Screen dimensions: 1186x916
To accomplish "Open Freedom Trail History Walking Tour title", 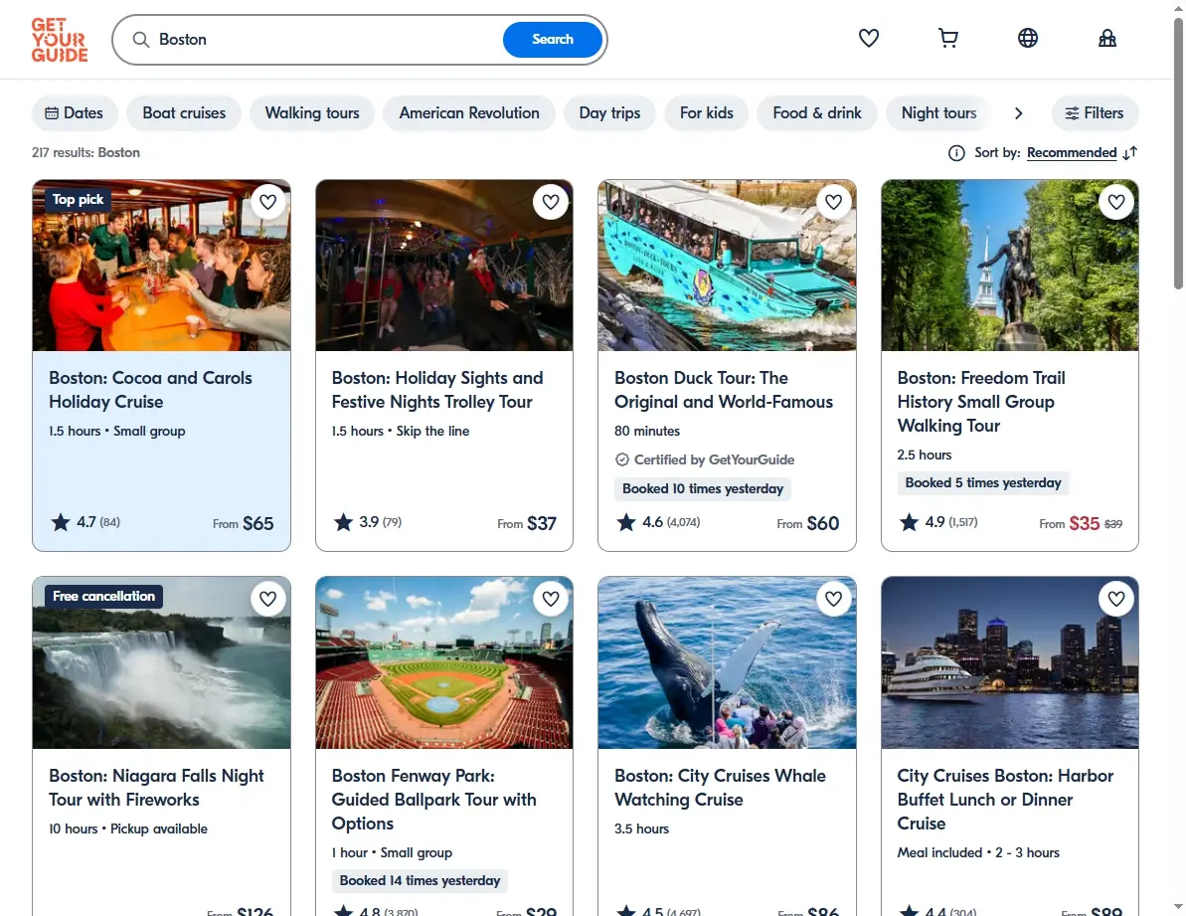I will click(981, 402).
